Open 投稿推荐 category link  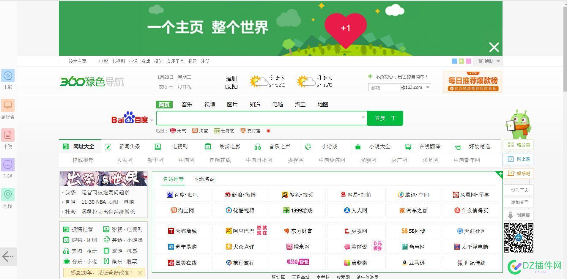click(x=78, y=229)
